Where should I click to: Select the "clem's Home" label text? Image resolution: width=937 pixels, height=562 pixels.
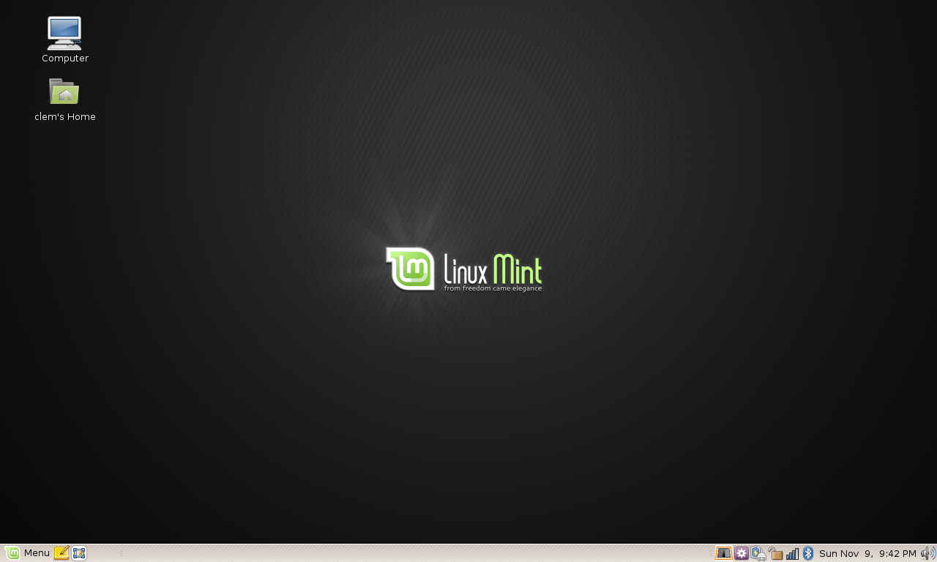point(65,117)
